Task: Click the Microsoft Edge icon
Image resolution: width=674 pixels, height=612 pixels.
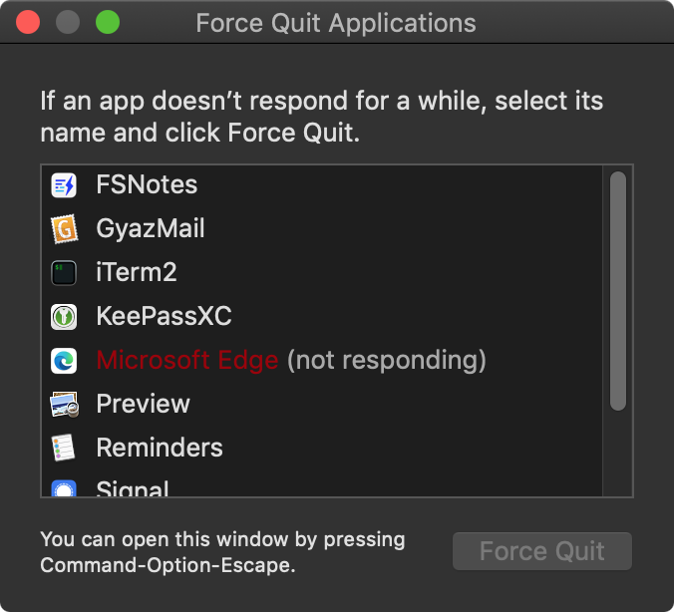Action: coord(64,360)
